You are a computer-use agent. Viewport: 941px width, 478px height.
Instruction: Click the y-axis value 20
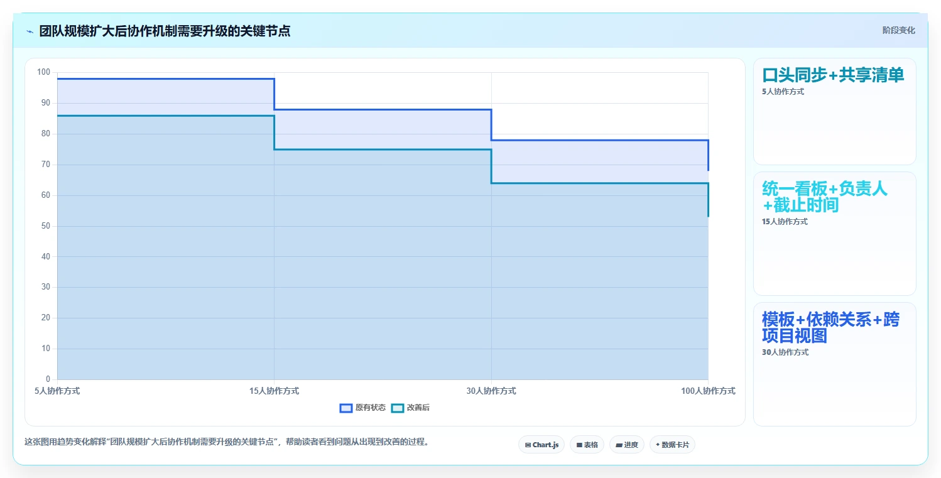point(45,318)
